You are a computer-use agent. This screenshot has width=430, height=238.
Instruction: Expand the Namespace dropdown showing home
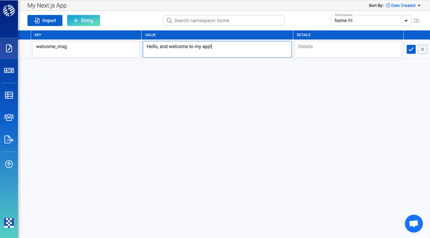click(405, 20)
